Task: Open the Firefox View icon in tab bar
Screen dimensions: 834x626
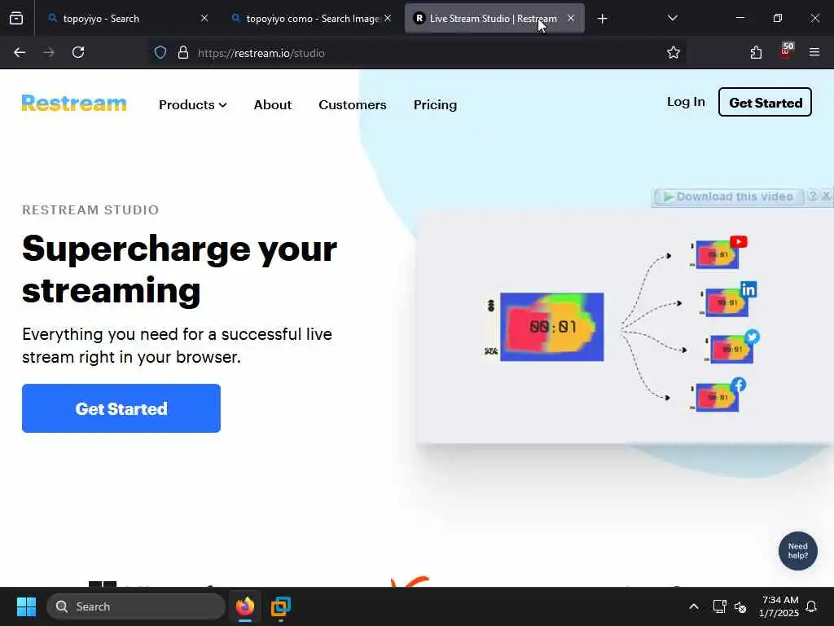Action: (x=16, y=19)
